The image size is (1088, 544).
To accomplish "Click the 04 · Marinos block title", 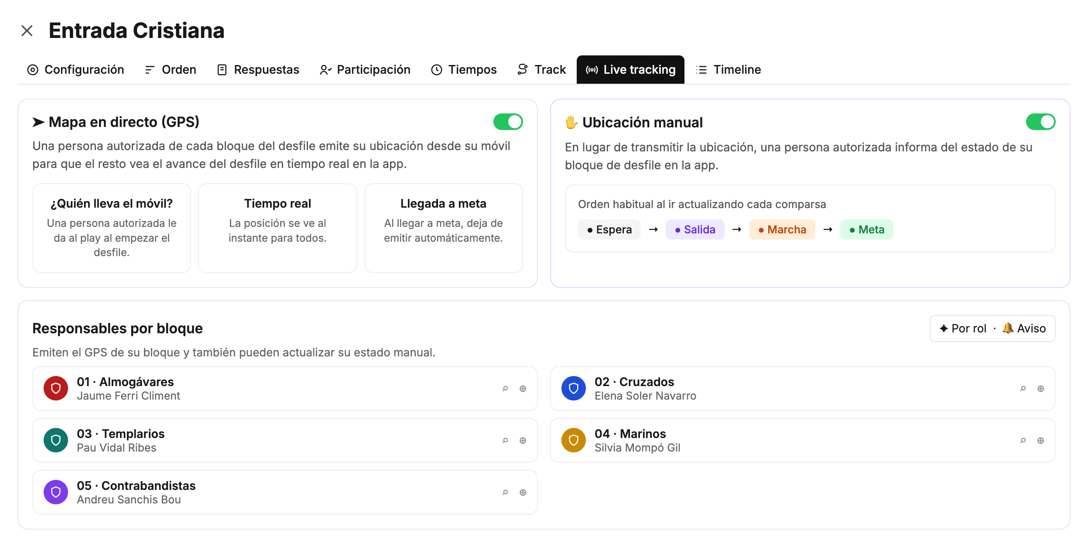I will click(x=630, y=434).
